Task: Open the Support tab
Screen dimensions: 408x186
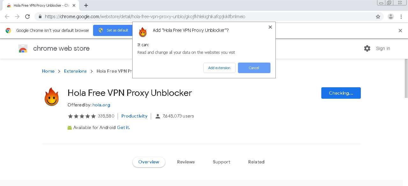Action: (222, 162)
